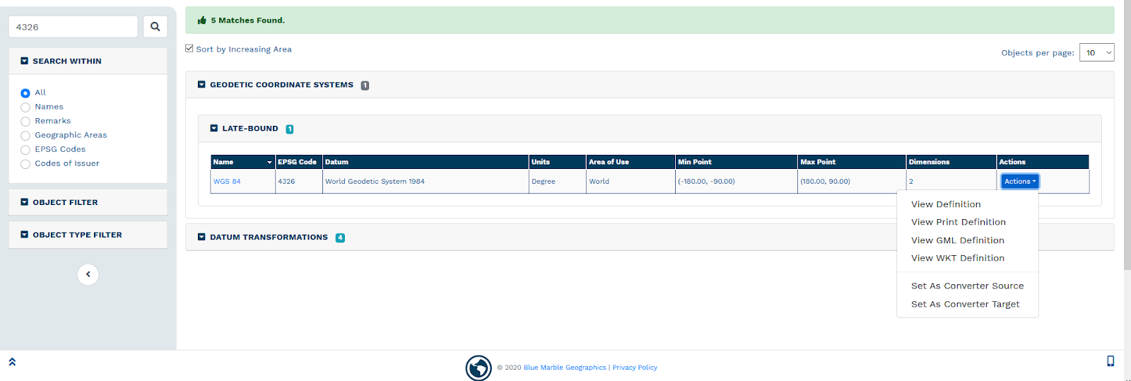Click the Actions dropdown button for WGS 84
Image resolution: width=1131 pixels, height=381 pixels.
(1020, 182)
